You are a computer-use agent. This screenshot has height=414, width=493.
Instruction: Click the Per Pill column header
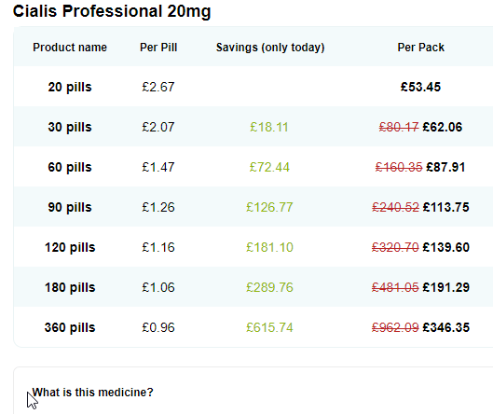(x=158, y=48)
